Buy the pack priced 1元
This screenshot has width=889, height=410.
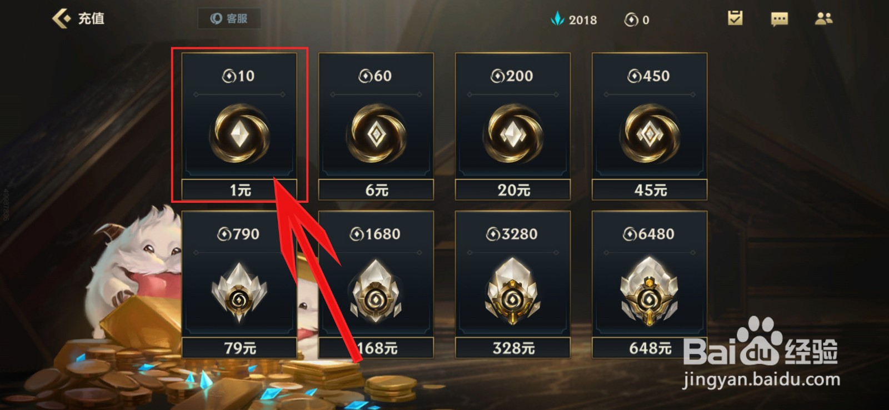[x=239, y=190]
